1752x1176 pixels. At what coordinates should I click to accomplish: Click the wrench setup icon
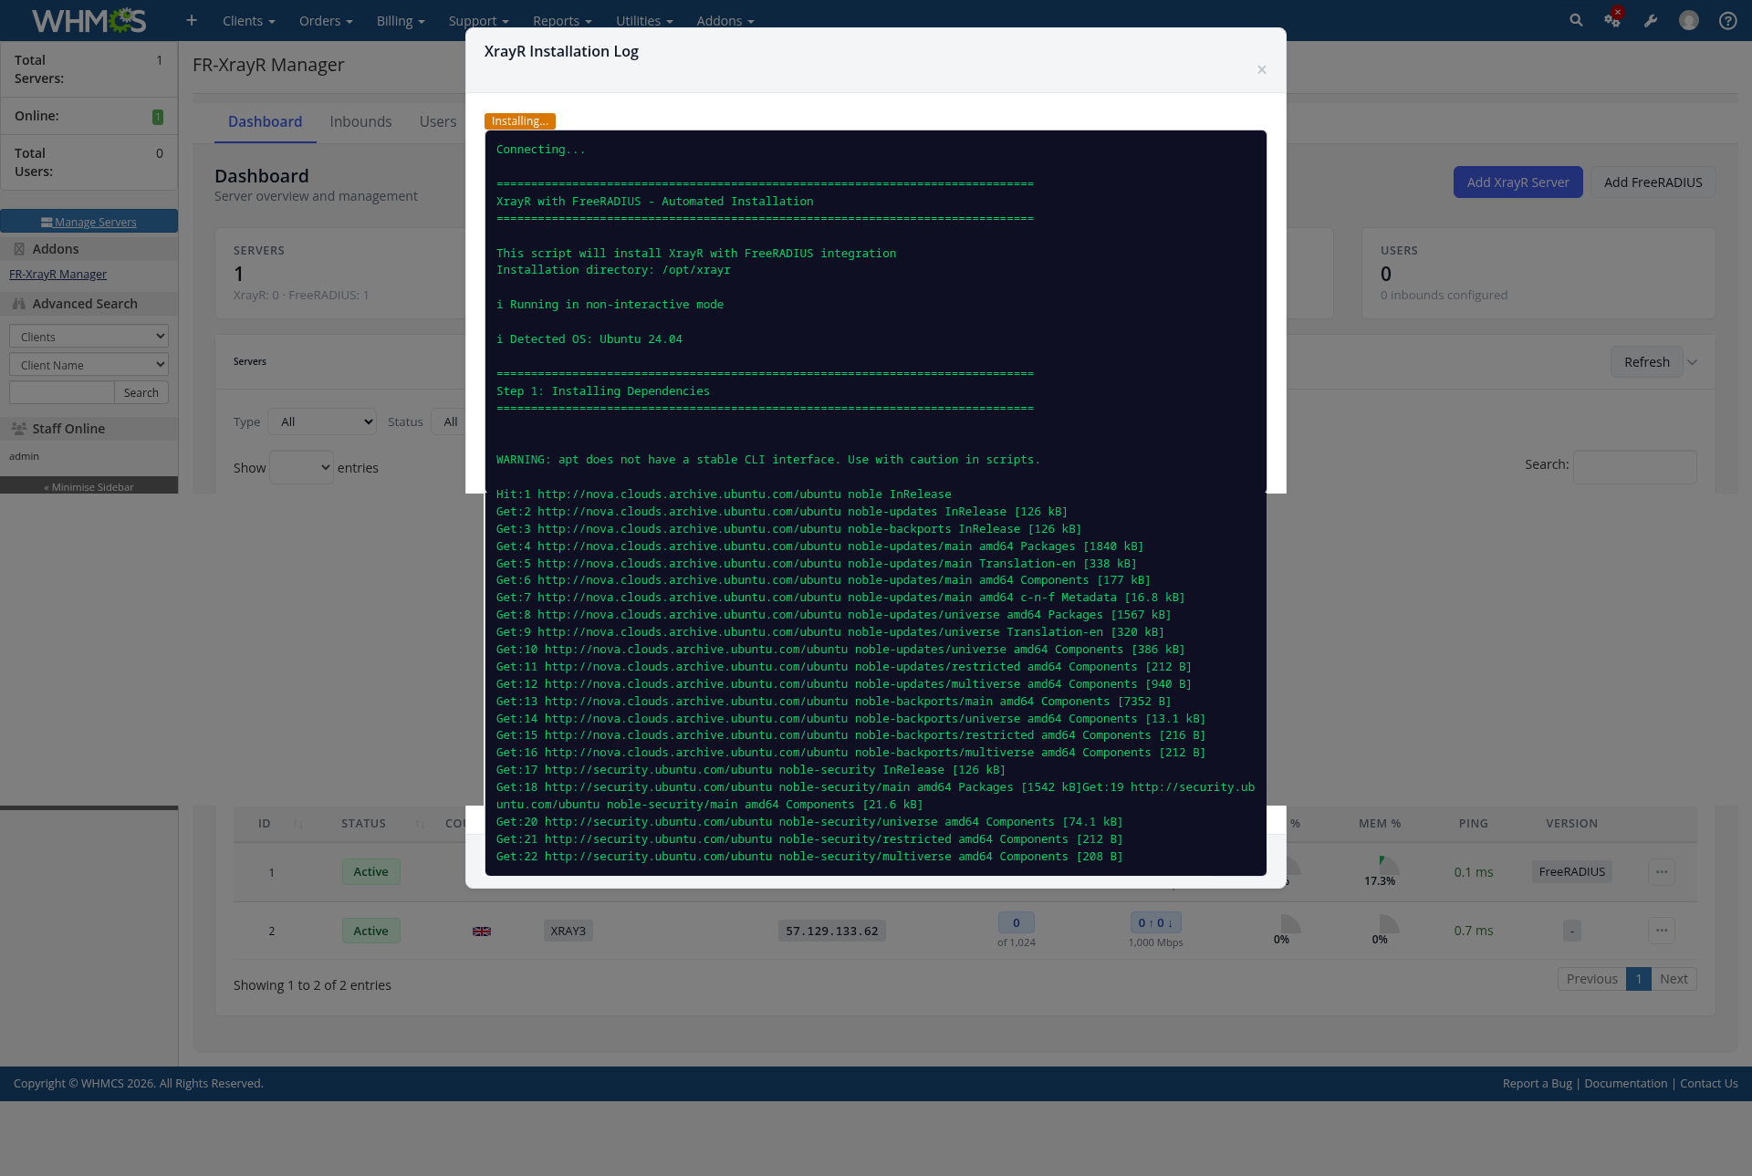coord(1651,20)
